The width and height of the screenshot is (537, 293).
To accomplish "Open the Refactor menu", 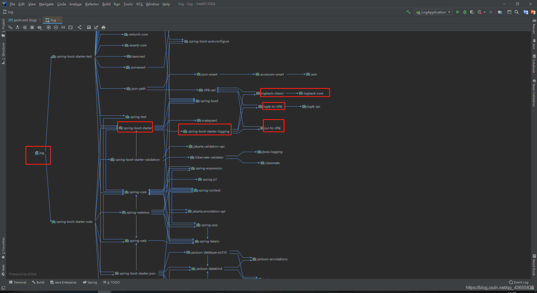I will [92, 4].
